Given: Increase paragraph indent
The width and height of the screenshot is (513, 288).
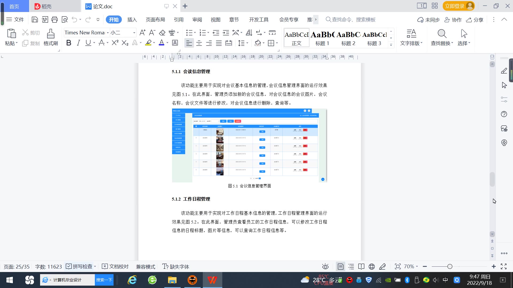Looking at the screenshot, I should [x=226, y=33].
